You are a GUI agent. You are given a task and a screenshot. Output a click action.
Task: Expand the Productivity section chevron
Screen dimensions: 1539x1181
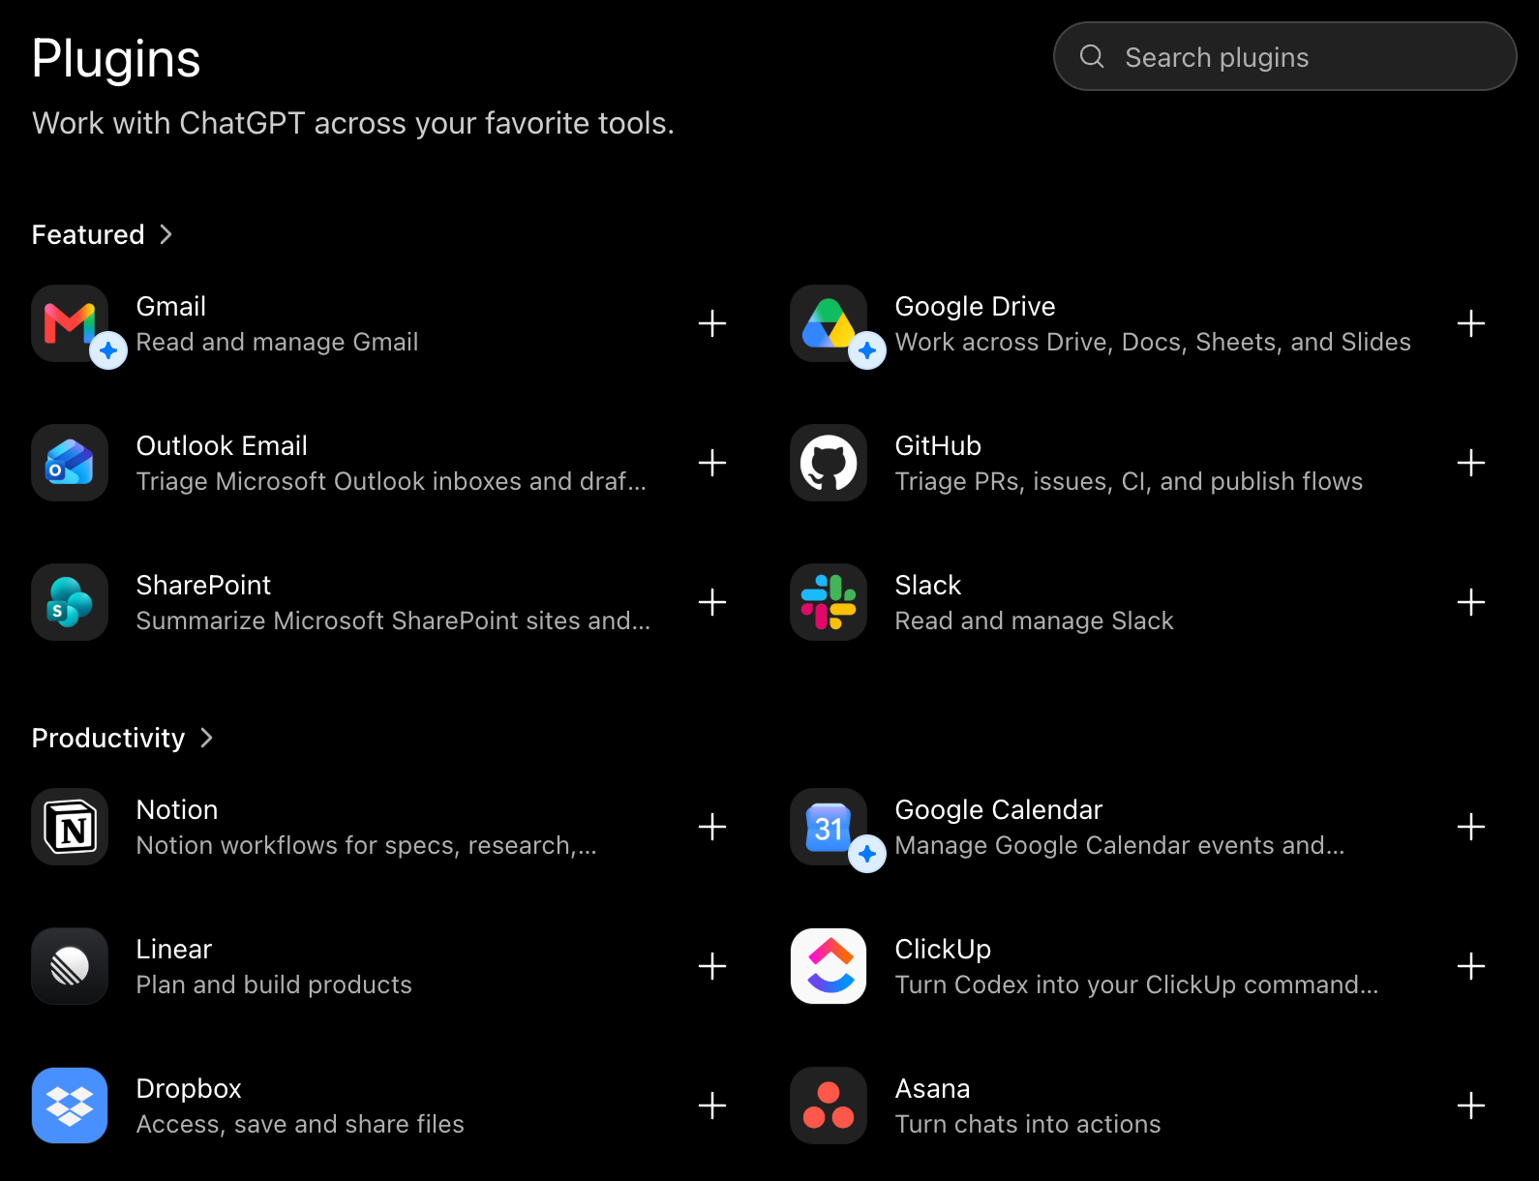(x=206, y=738)
